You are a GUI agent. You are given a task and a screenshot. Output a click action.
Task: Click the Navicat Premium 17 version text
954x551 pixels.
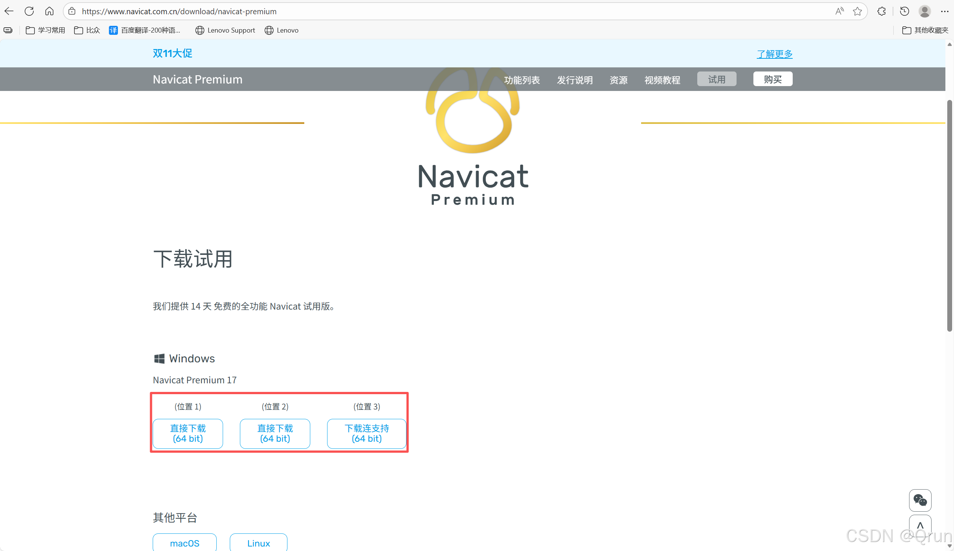pyautogui.click(x=195, y=380)
